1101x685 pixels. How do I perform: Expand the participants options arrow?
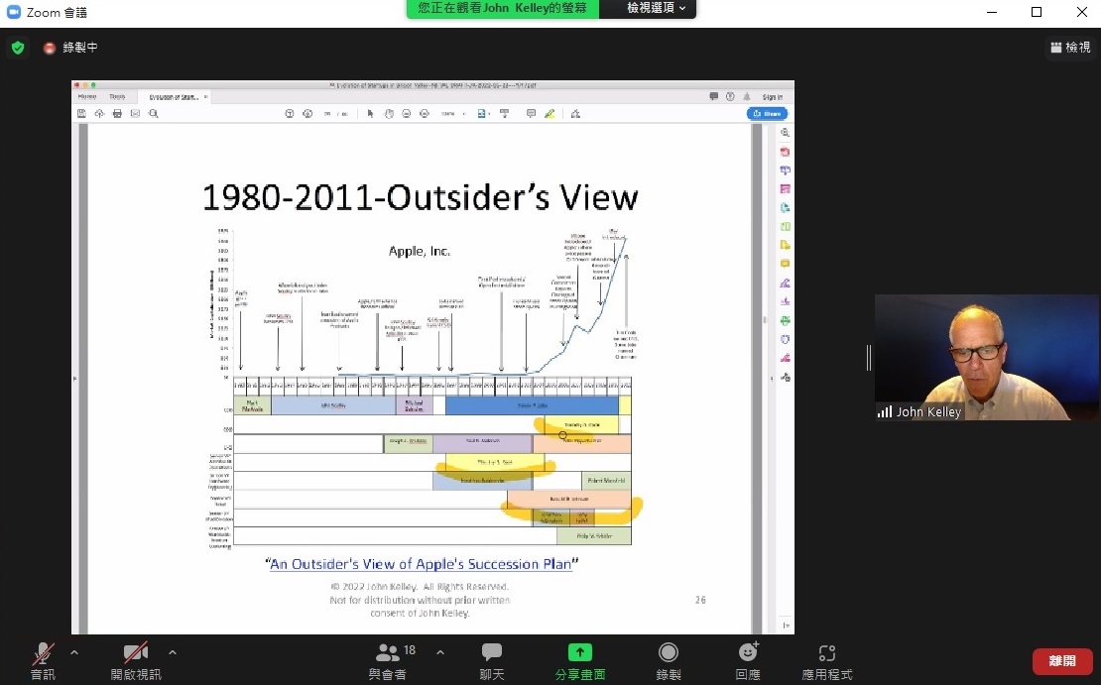tap(440, 652)
